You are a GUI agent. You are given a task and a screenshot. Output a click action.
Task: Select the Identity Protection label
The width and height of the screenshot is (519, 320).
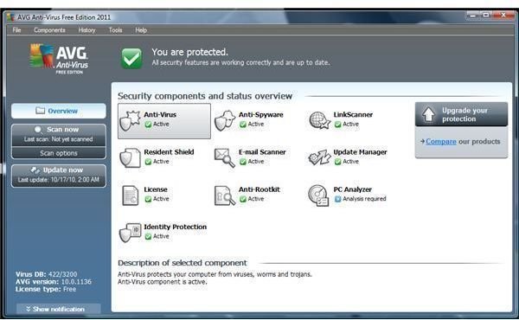pos(175,227)
